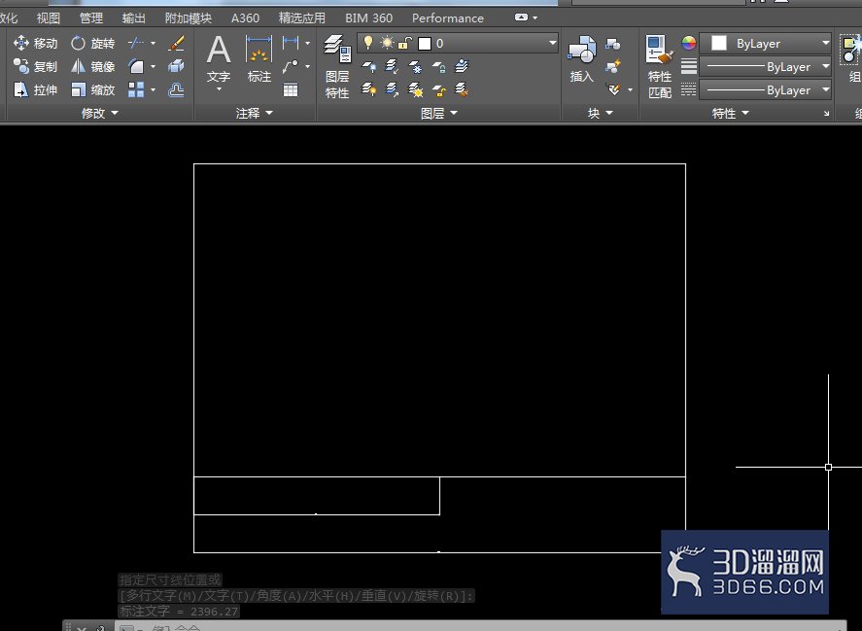Select the Mirror (镜像) tool
The width and height of the screenshot is (862, 631).
pyautogui.click(x=92, y=66)
